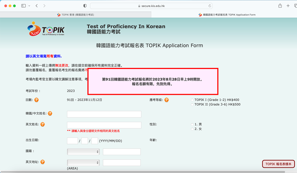Click the TOPIK Application Form page title

click(150, 45)
